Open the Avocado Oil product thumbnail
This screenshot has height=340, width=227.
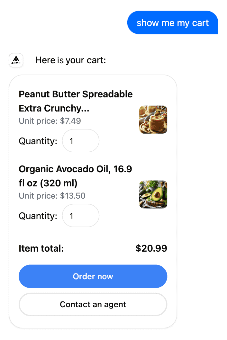(153, 194)
